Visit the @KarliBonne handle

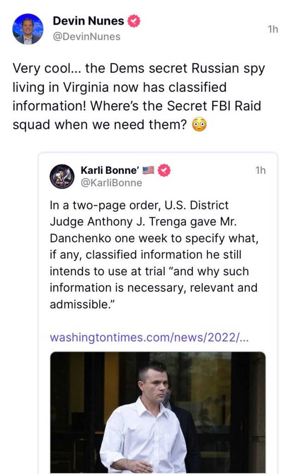coord(111,183)
